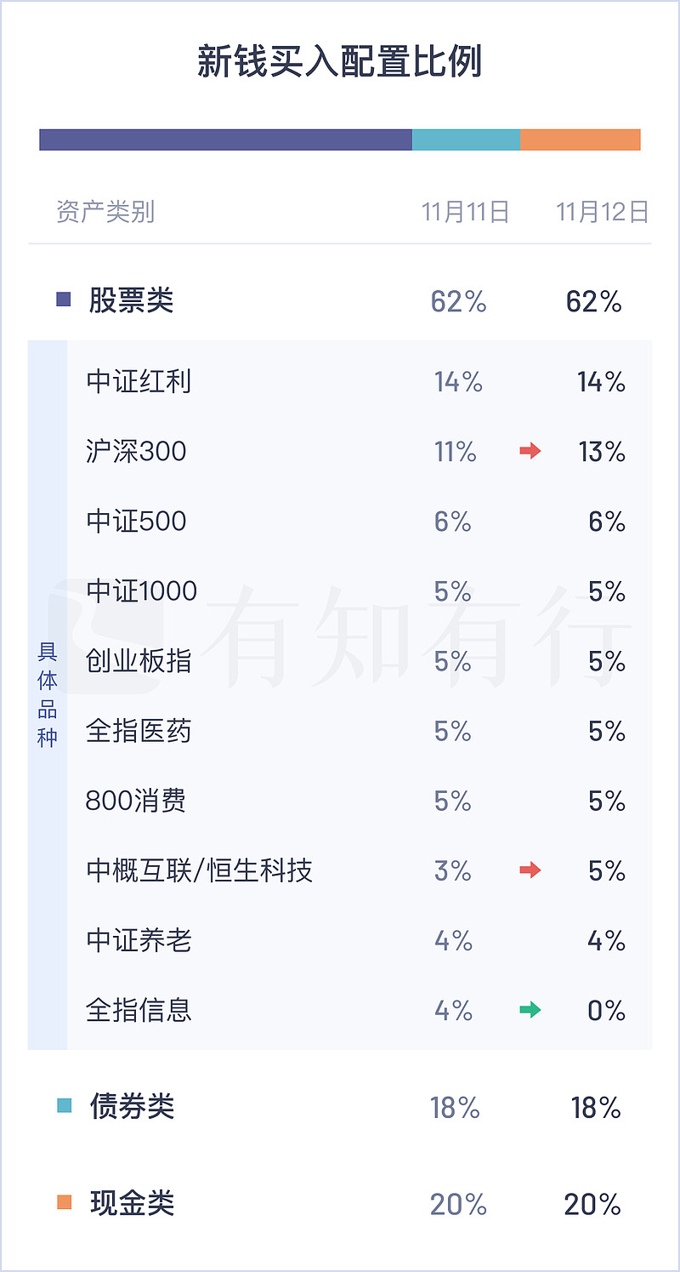Click the 资产类别 column header

(105, 212)
